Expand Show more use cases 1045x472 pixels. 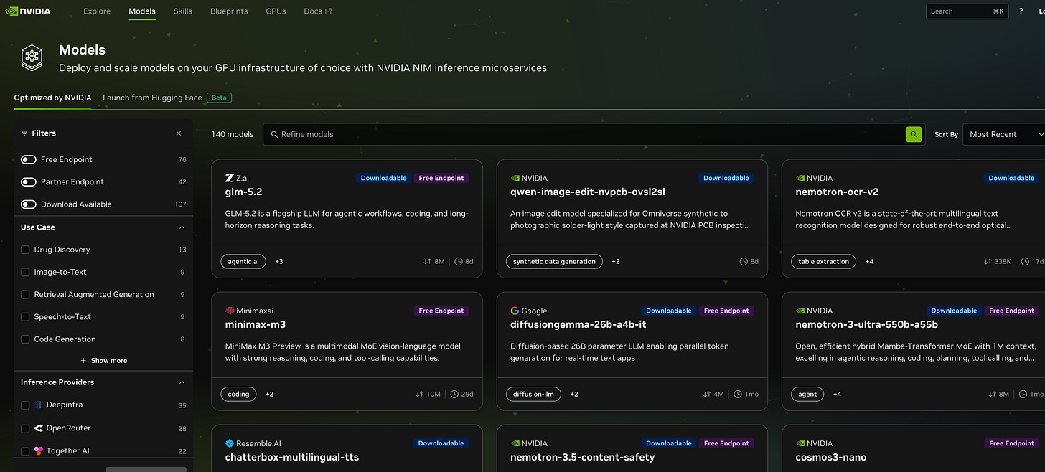104,360
